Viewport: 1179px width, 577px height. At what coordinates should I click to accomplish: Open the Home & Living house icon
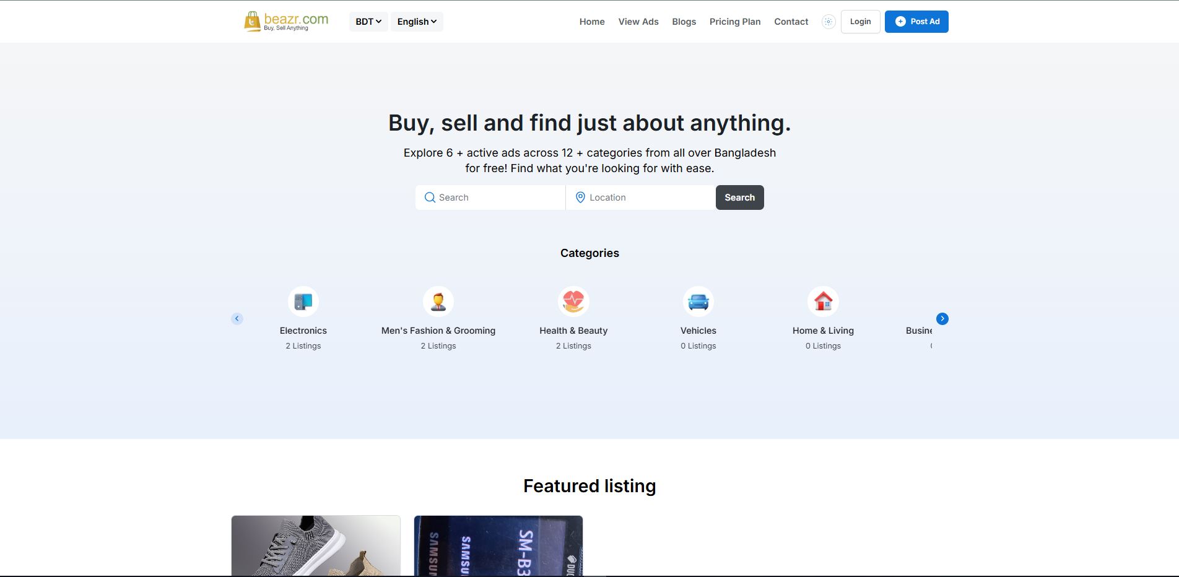point(823,302)
